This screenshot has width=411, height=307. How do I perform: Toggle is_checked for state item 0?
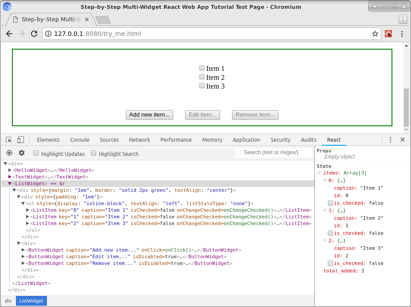330,203
